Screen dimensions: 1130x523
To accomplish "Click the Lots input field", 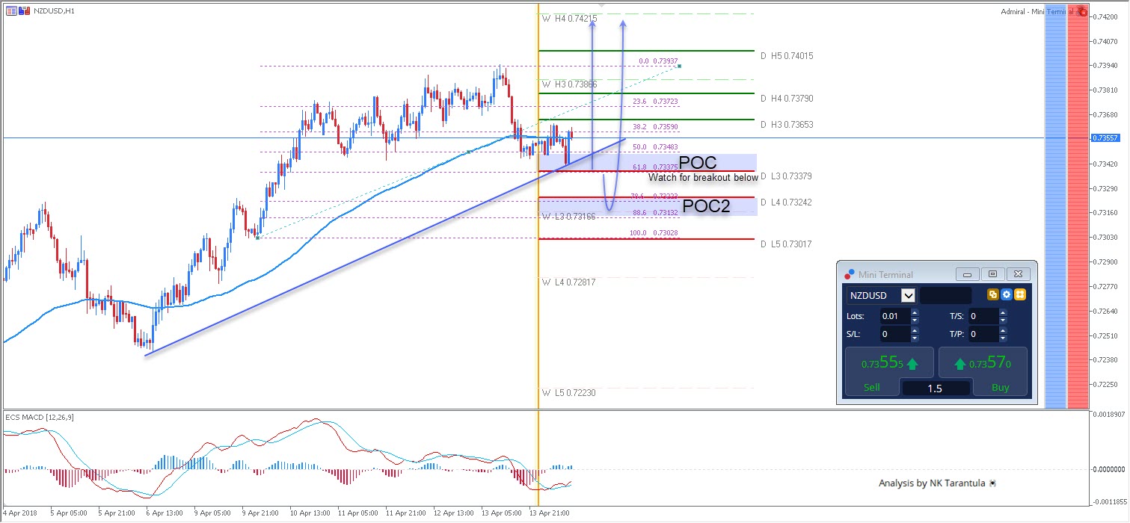I will coord(895,316).
